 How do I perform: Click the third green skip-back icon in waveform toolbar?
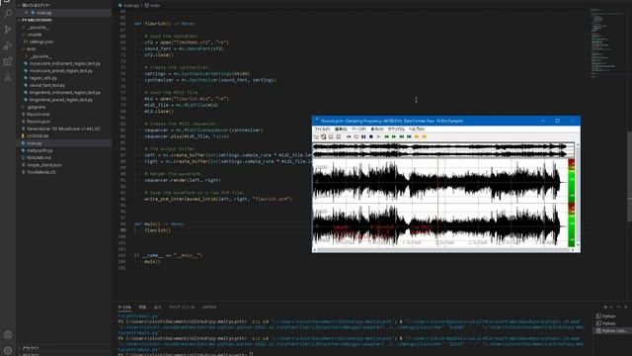click(x=402, y=136)
